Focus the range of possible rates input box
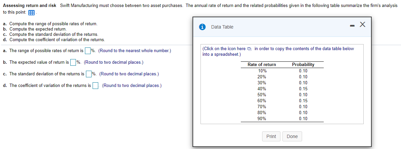This screenshot has height=149, width=401. tap(88, 51)
